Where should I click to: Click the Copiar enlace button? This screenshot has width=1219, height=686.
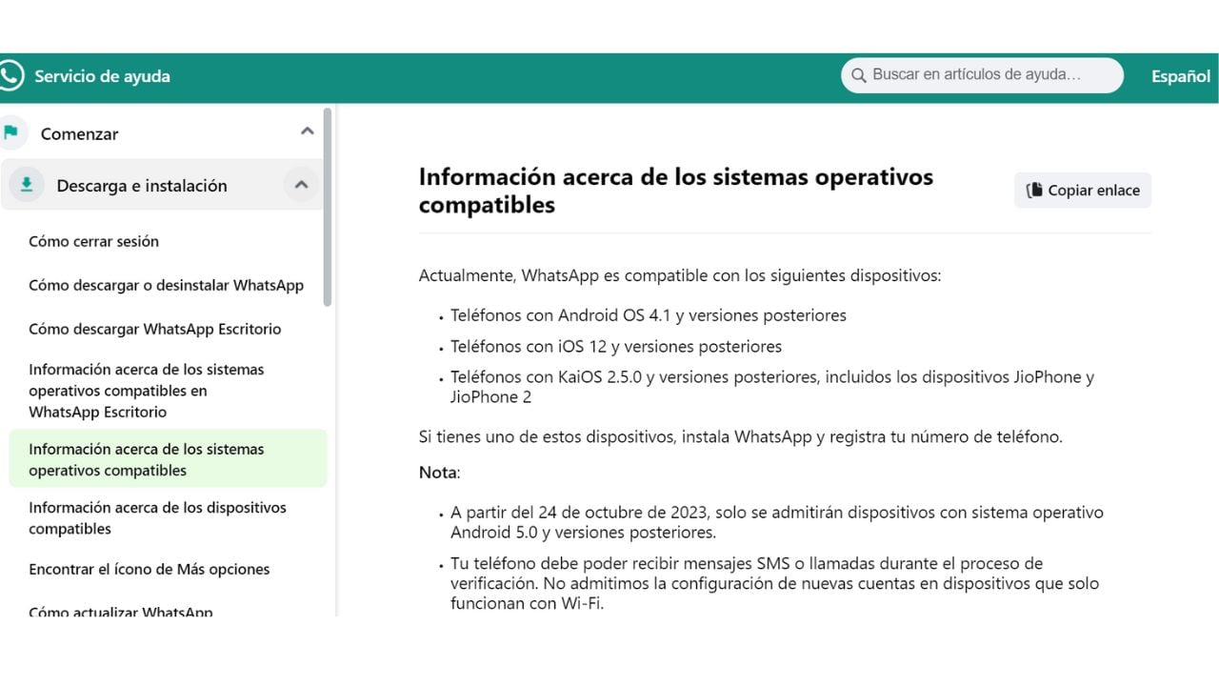1082,190
